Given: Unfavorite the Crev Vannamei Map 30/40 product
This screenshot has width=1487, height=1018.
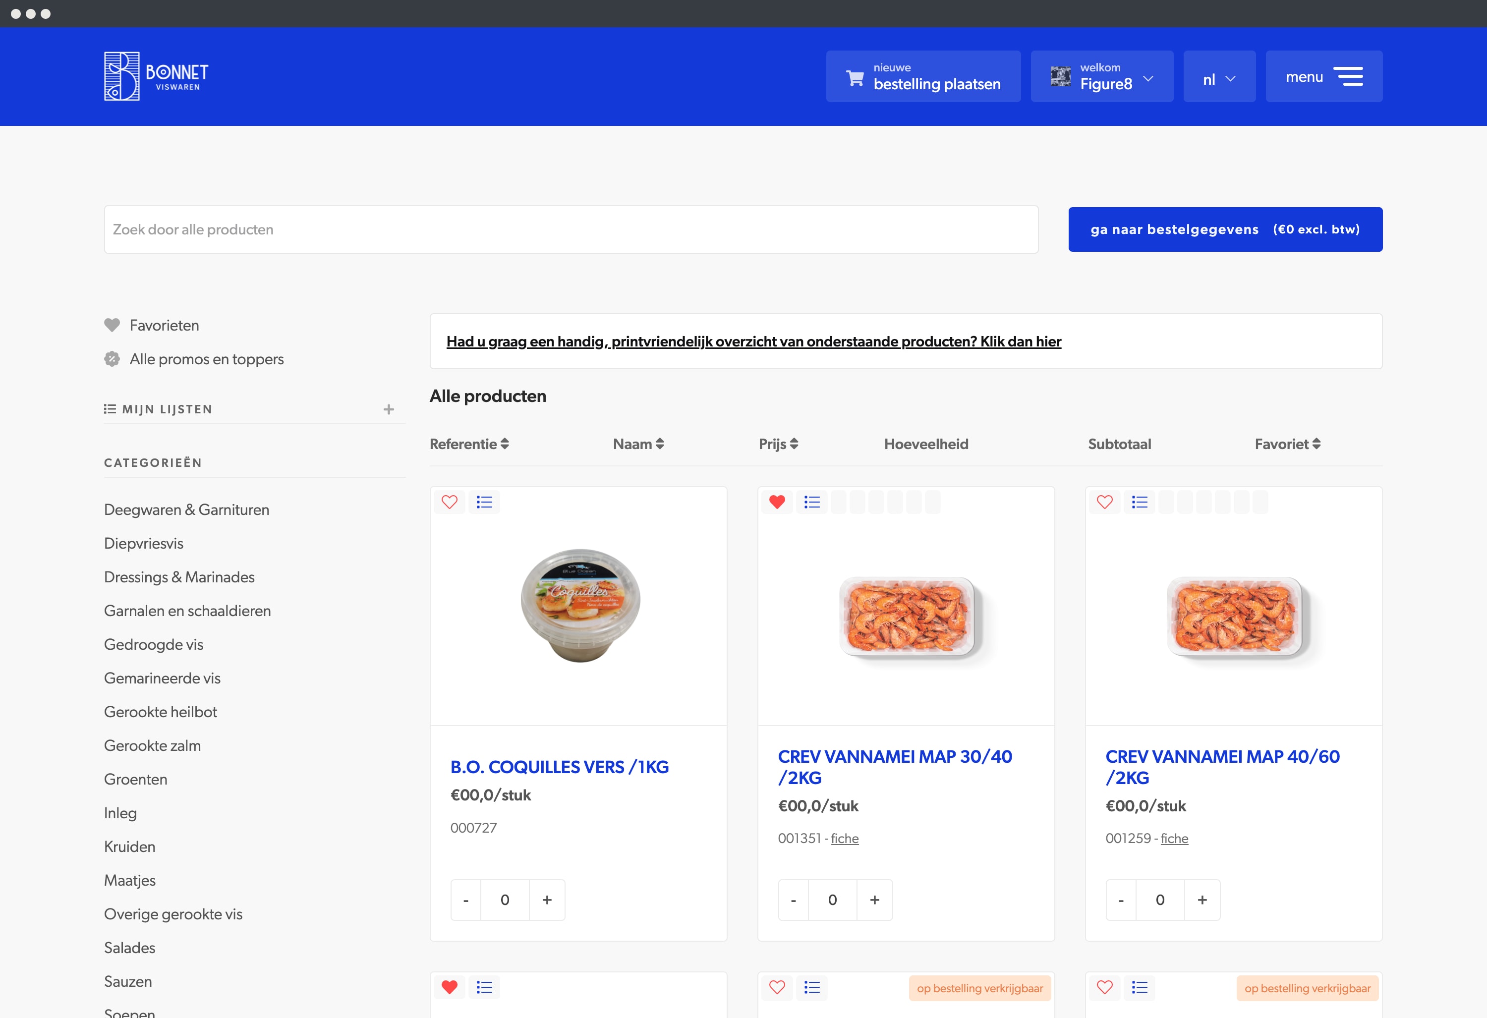Looking at the screenshot, I should [777, 502].
